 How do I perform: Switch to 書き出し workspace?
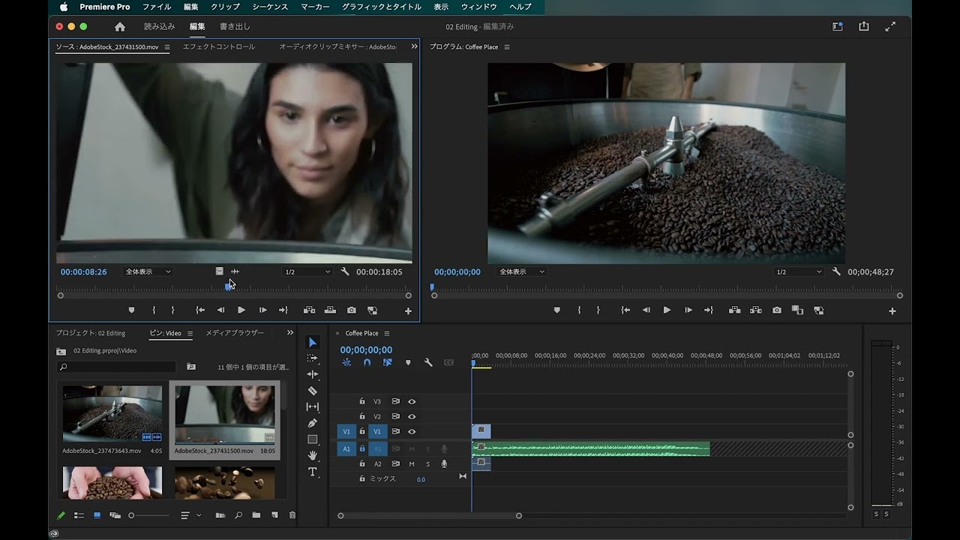coord(235,26)
